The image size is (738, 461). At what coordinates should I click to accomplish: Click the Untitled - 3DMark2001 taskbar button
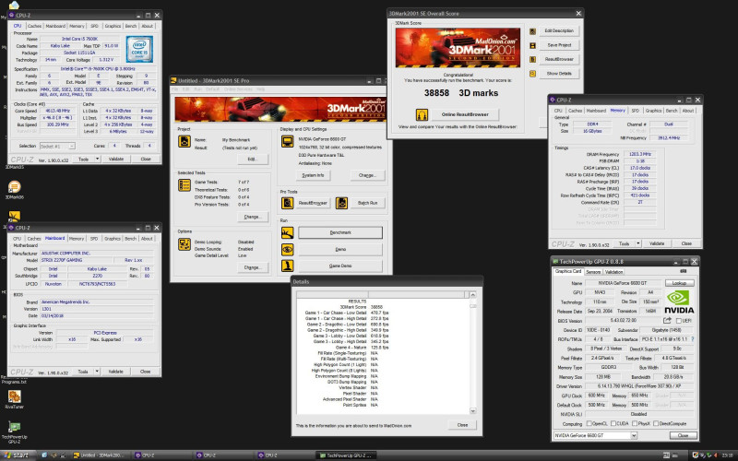tap(99, 455)
